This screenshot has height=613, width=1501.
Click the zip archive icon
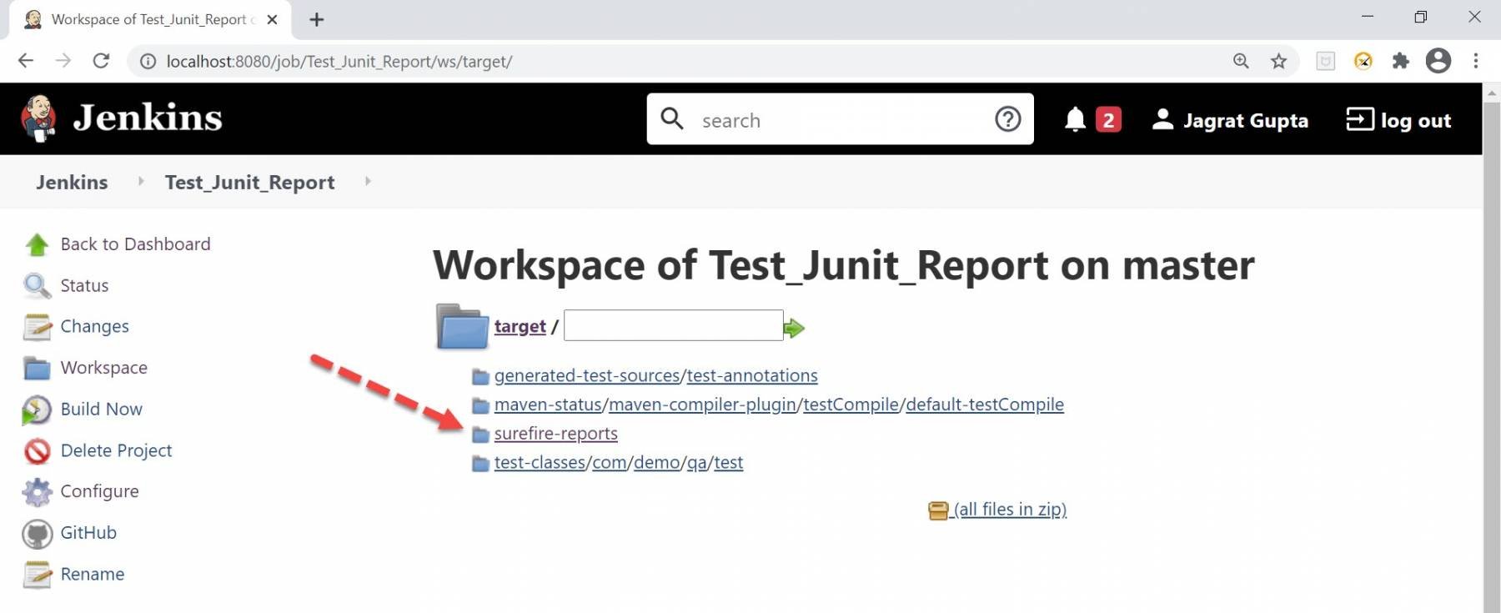point(938,510)
